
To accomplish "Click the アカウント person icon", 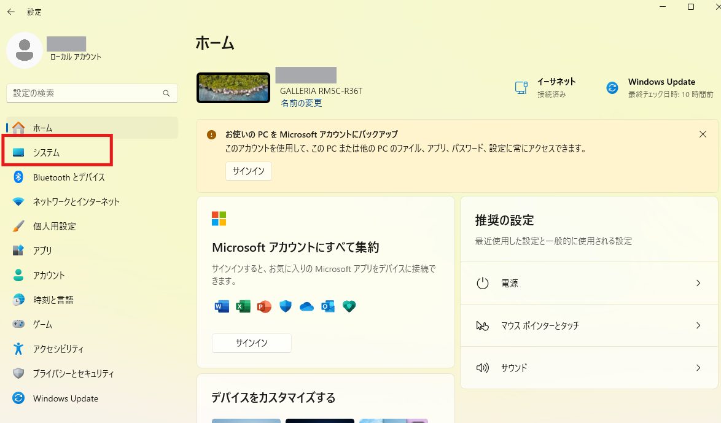I will (x=18, y=275).
